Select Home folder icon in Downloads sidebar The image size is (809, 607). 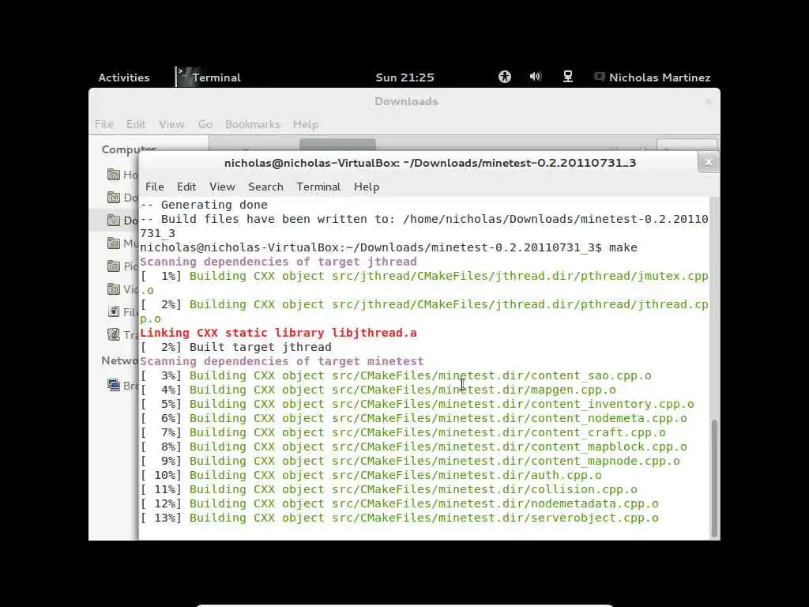pos(114,175)
